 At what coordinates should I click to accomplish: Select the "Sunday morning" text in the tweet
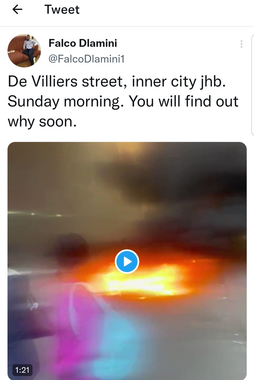pyautogui.click(x=64, y=101)
